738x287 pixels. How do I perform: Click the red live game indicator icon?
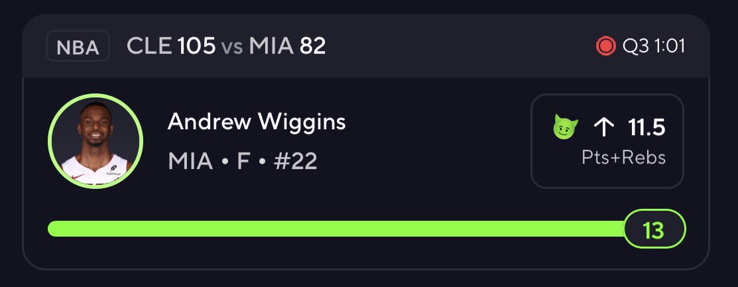coord(605,46)
